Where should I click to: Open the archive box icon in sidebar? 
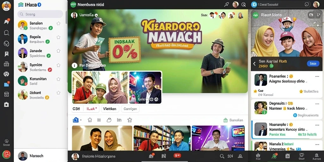(6, 94)
